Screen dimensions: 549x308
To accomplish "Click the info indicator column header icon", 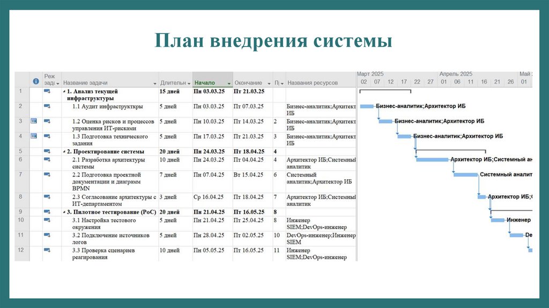I will click(36, 81).
